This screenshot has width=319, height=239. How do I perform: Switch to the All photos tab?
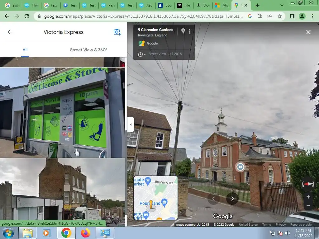coord(25,50)
